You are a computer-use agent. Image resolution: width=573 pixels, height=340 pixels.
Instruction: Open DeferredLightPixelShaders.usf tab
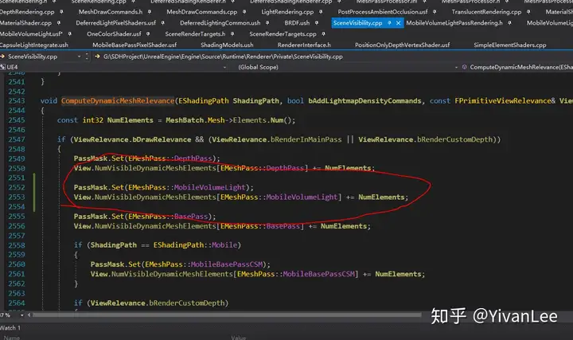pos(116,22)
